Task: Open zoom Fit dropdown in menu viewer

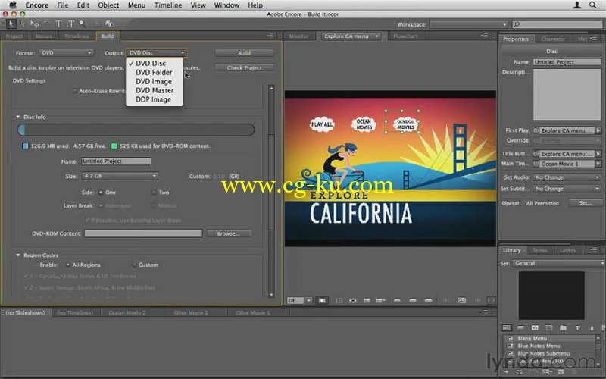Action: pyautogui.click(x=299, y=300)
